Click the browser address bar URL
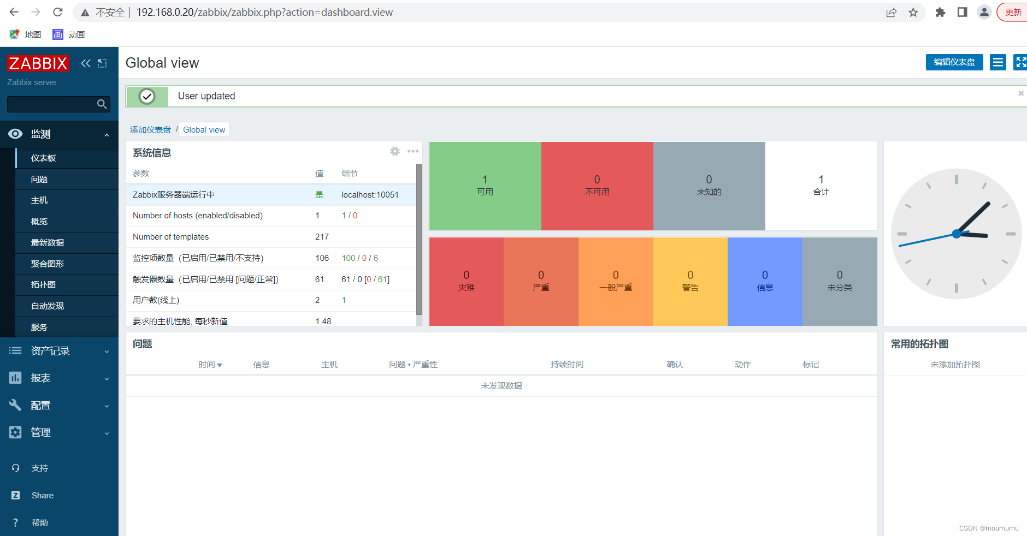 [x=264, y=12]
